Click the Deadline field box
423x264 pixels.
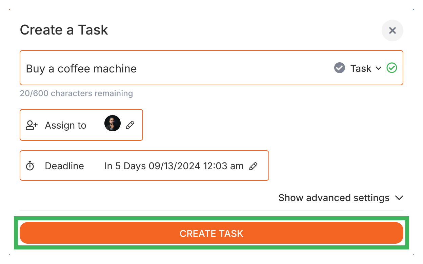[x=144, y=166]
